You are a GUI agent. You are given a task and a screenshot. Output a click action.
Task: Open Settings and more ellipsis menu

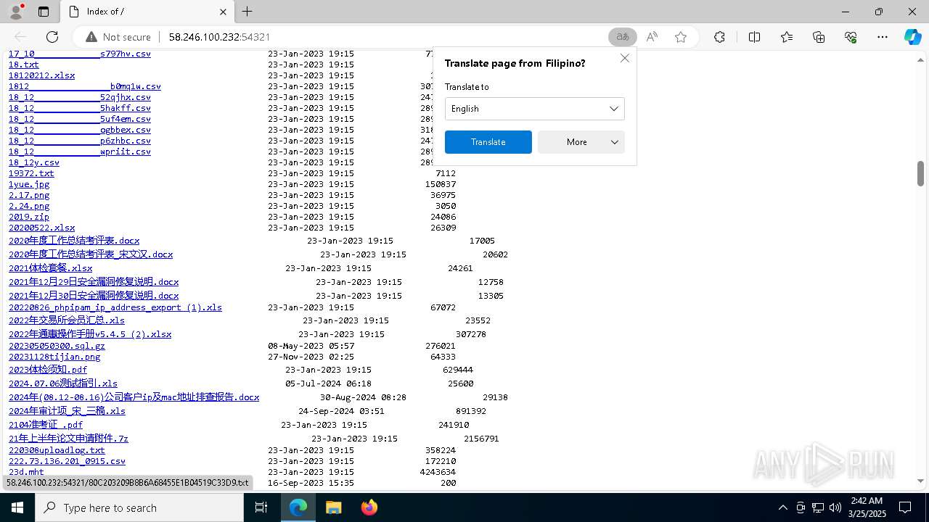tap(883, 37)
